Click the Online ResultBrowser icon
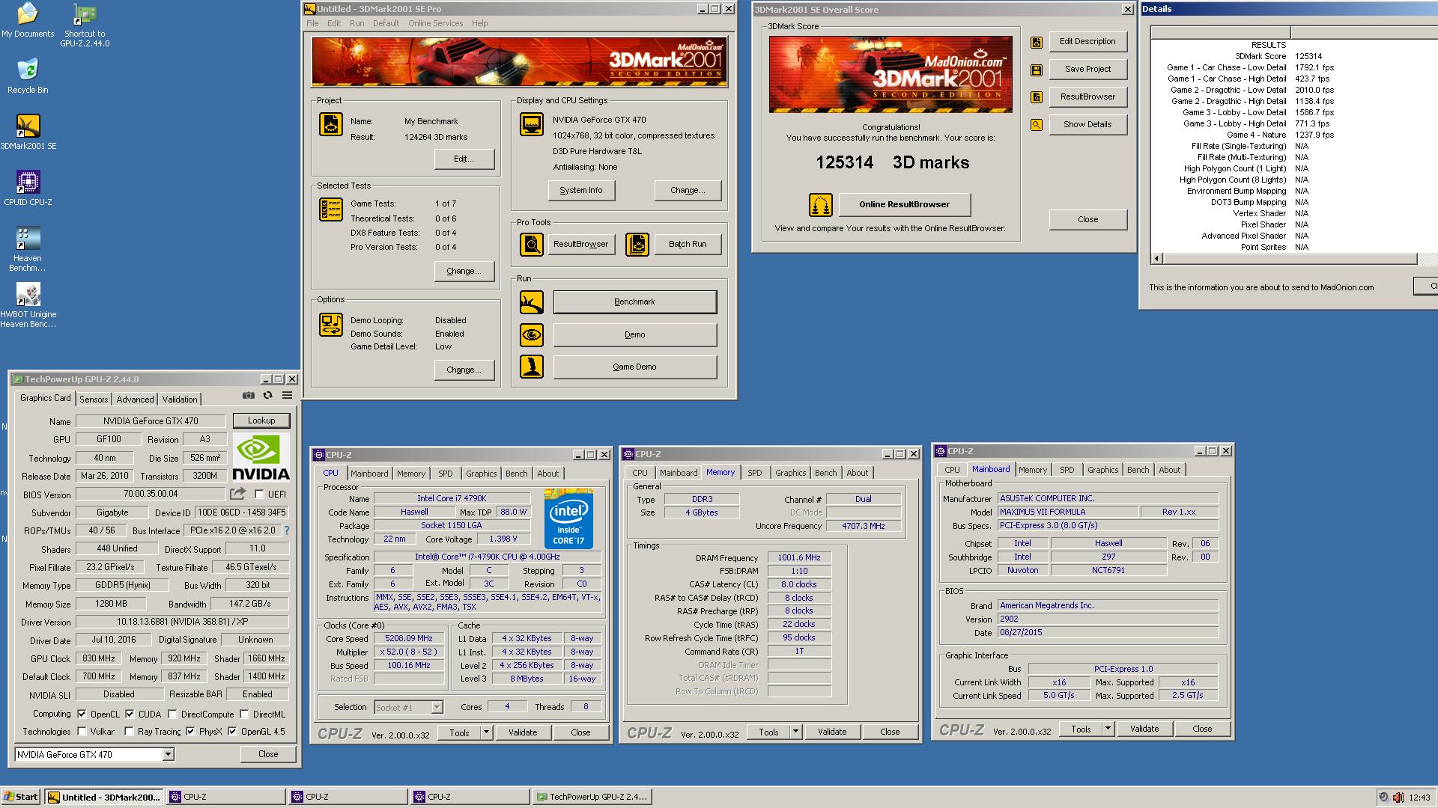This screenshot has width=1438, height=808. click(x=821, y=205)
